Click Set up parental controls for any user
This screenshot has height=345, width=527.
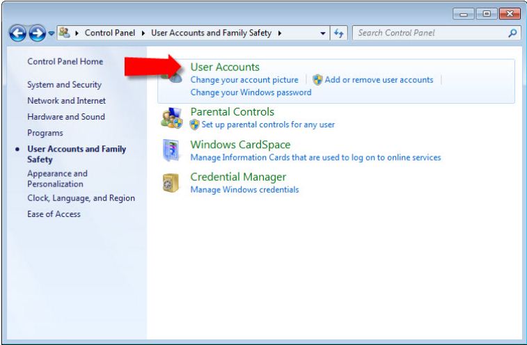click(268, 125)
